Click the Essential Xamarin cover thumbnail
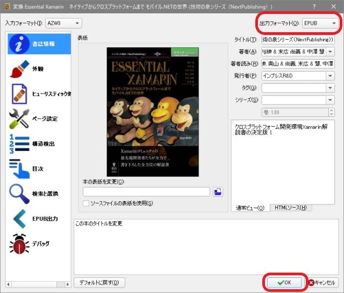Screen dimensions: 344x293 153,112
